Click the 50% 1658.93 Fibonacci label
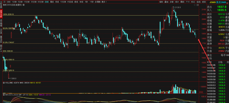 8,51
